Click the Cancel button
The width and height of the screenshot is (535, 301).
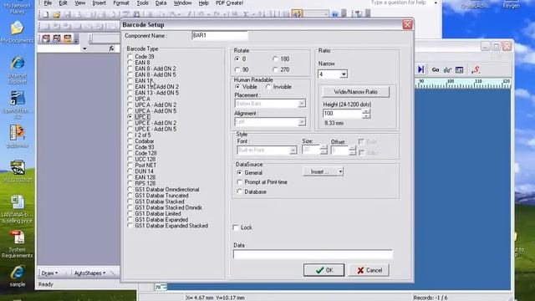coord(369,270)
